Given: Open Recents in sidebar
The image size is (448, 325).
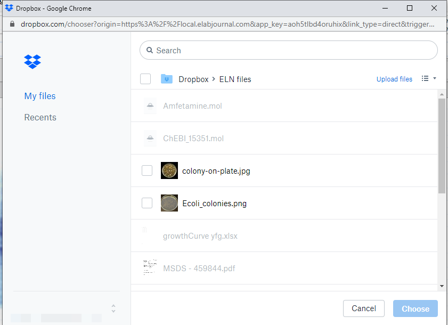Looking at the screenshot, I should tap(40, 117).
